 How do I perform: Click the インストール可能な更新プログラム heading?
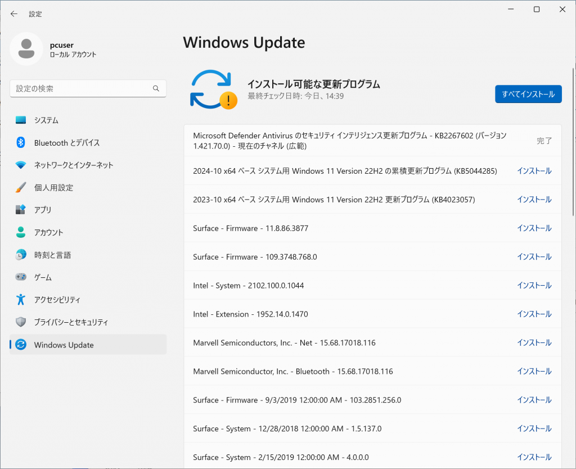click(x=314, y=84)
